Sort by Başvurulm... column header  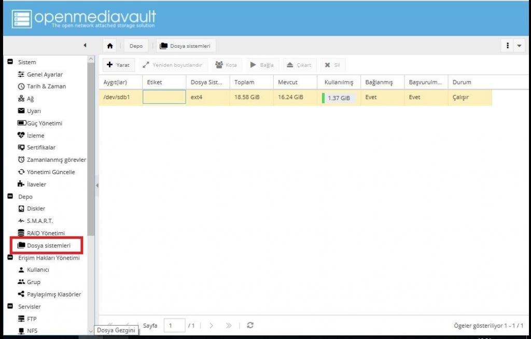pos(426,82)
